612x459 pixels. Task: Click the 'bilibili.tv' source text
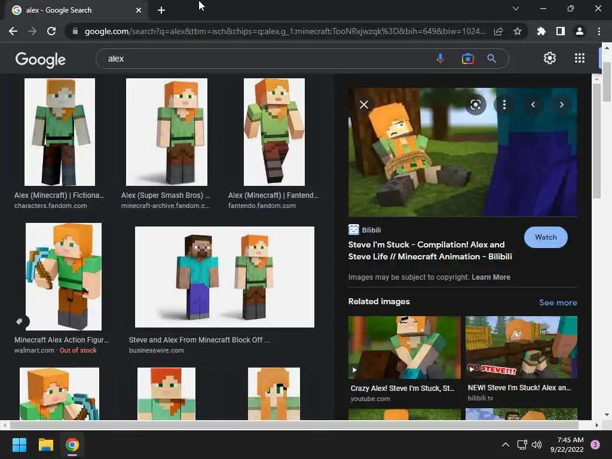point(481,398)
